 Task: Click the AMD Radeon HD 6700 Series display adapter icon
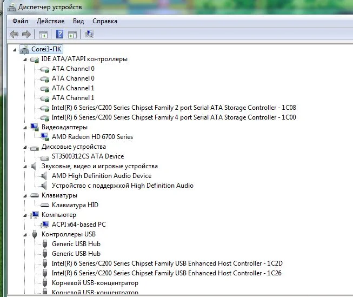click(x=45, y=137)
